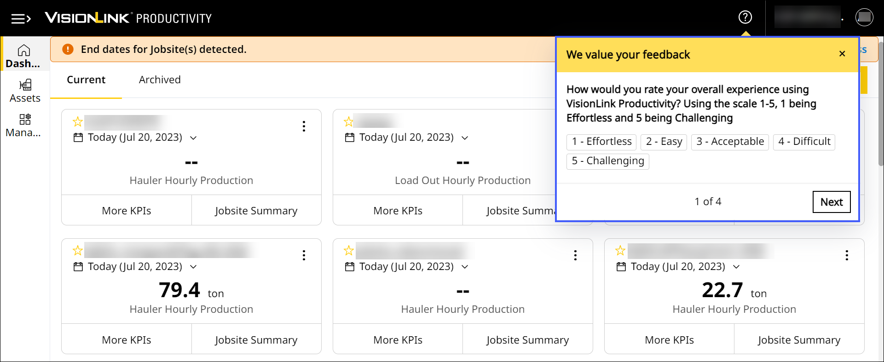
Task: Expand date dropdown on 22.7 ton card
Action: pos(736,267)
